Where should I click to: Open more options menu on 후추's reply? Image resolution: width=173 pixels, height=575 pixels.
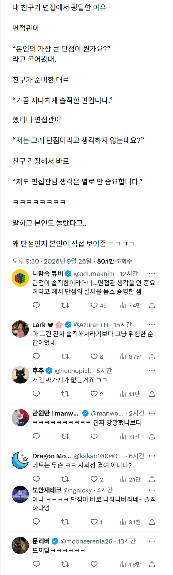pos(152,371)
